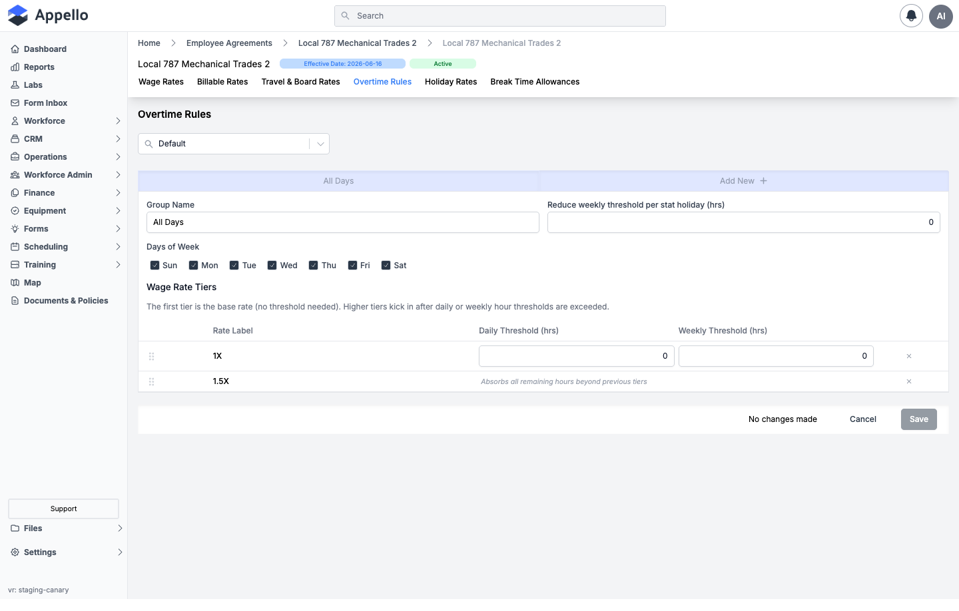
Task: Click the Dashboard home icon in sidebar
Action: 15,49
